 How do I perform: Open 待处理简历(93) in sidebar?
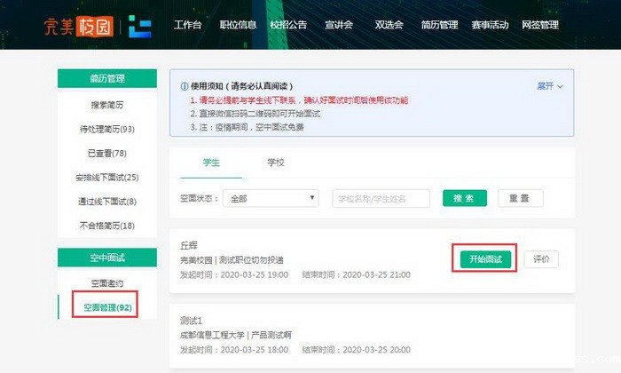pyautogui.click(x=106, y=129)
